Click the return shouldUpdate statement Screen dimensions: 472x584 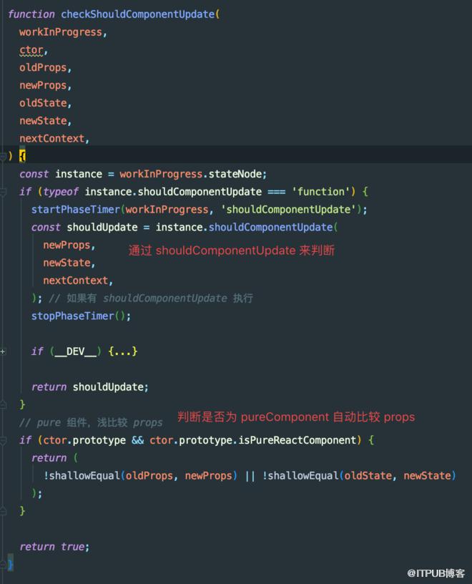click(89, 387)
